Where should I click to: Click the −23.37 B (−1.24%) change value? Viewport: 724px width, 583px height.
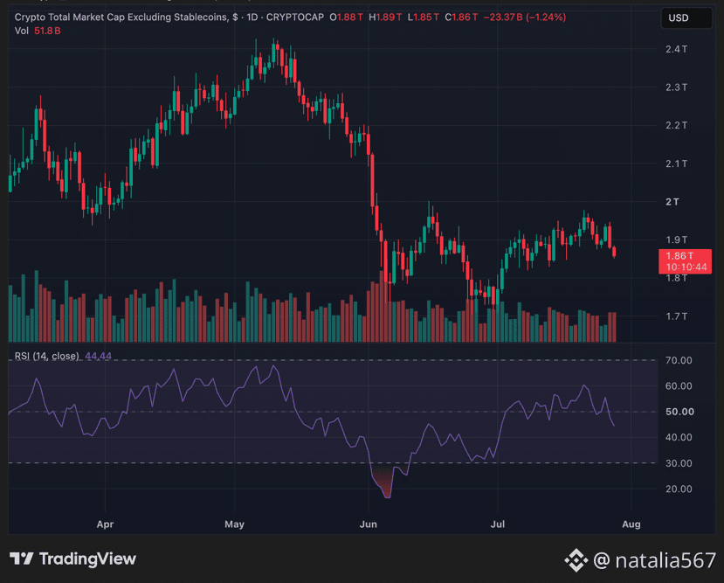point(525,17)
